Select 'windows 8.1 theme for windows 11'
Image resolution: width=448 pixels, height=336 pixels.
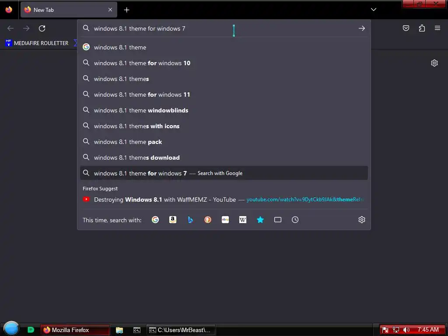[x=224, y=94]
